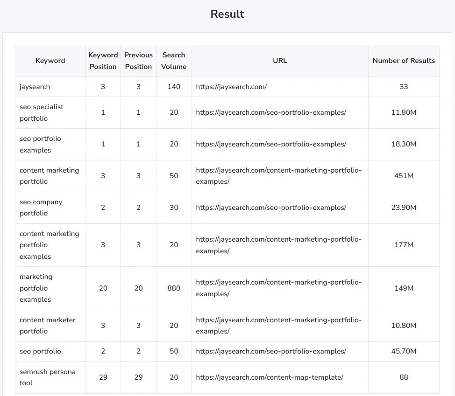Click the Search Volume column header
455x396 pixels.
tap(174, 61)
